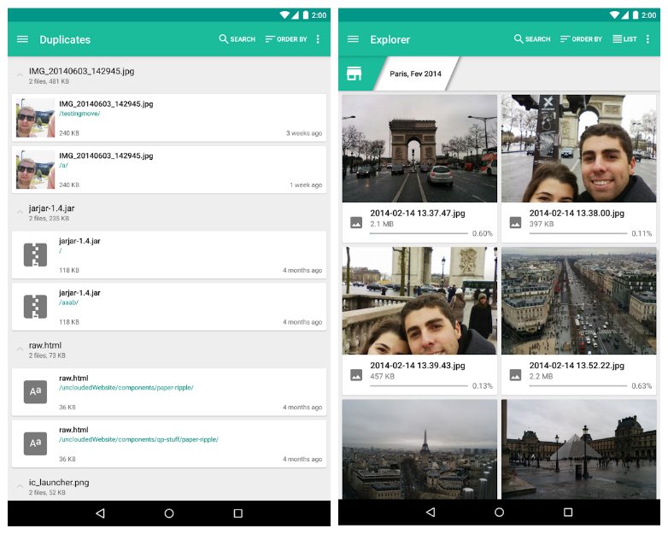Tap archive icon for jarjar-1.4.jar in /aaab/
668x534 pixels.
click(x=35, y=307)
